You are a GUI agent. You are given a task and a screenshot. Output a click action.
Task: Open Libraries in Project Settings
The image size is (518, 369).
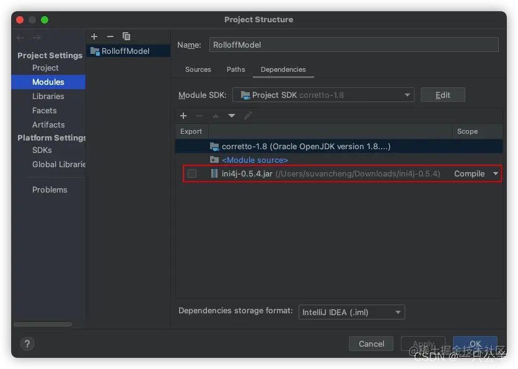click(48, 96)
